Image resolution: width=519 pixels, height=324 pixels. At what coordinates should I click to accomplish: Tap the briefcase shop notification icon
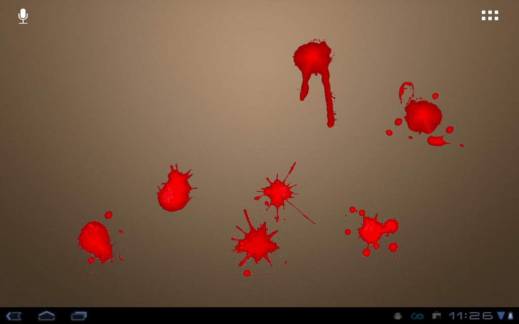click(436, 316)
